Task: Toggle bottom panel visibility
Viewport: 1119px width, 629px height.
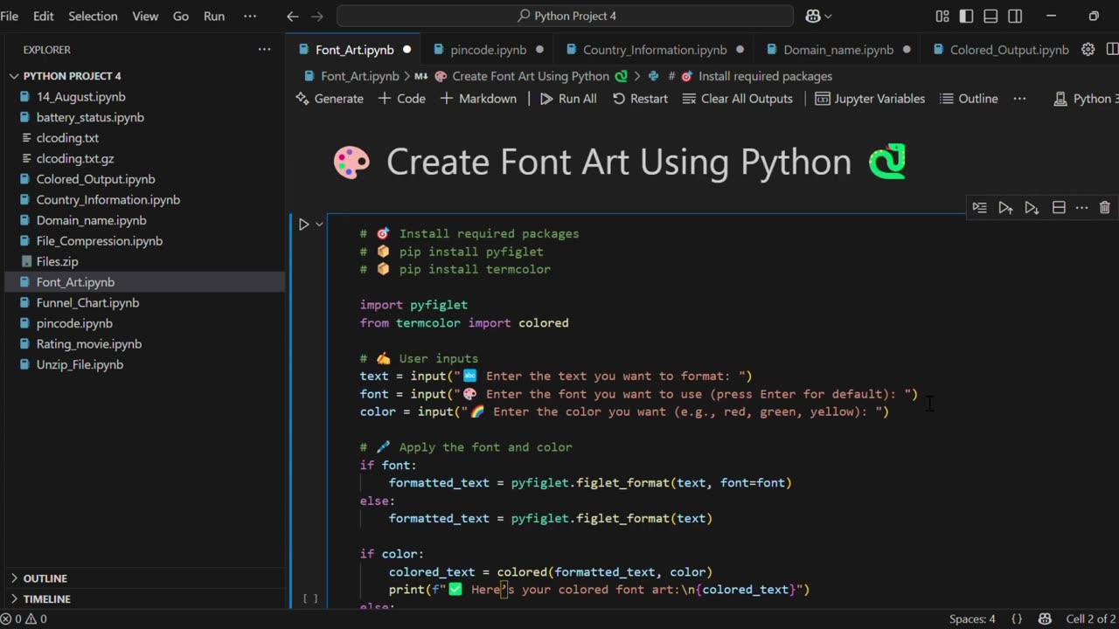Action: point(990,16)
